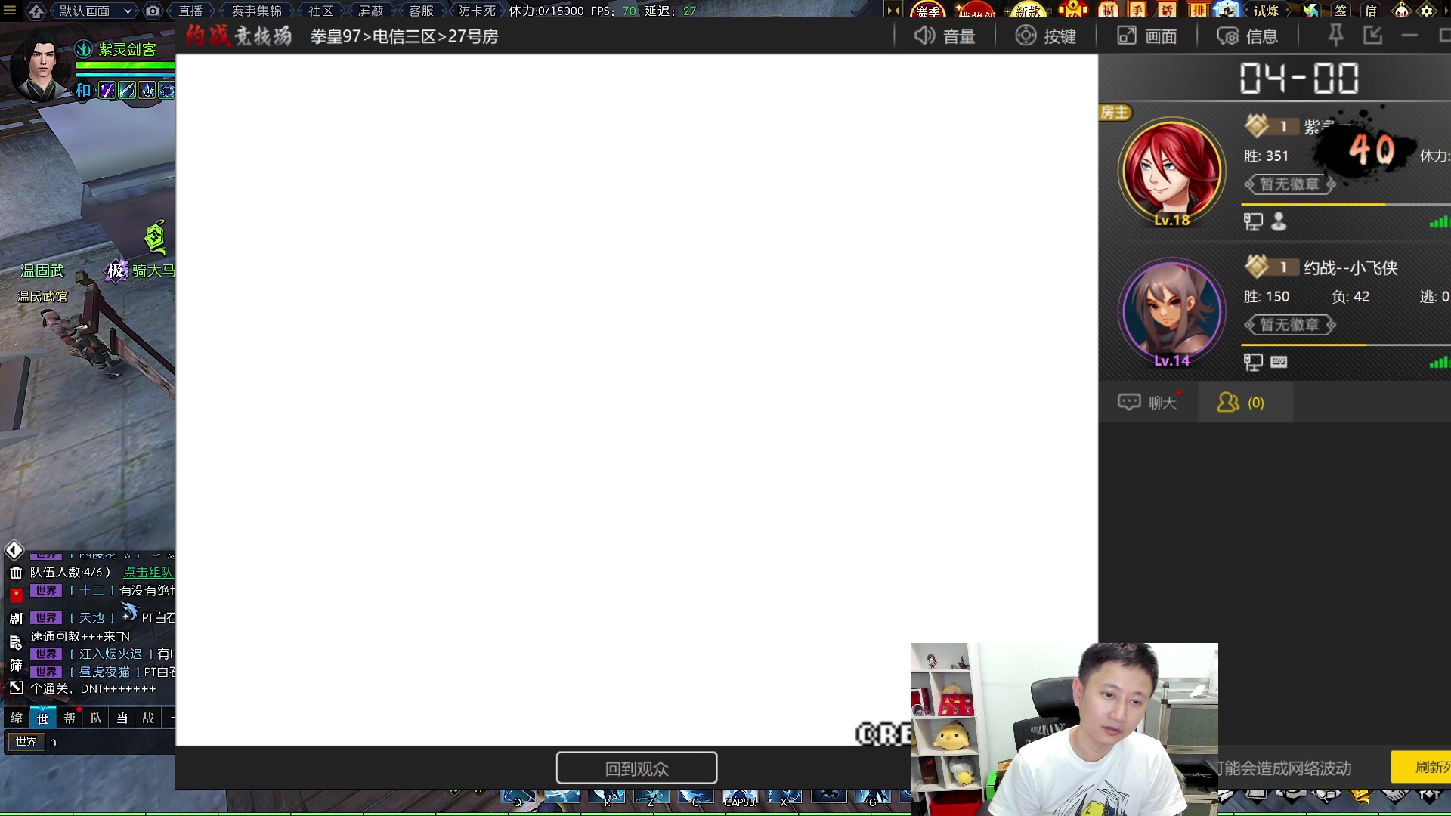Viewport: 1451px width, 816px height.
Task: Click the trash icon to clear chat
Action: point(16,573)
